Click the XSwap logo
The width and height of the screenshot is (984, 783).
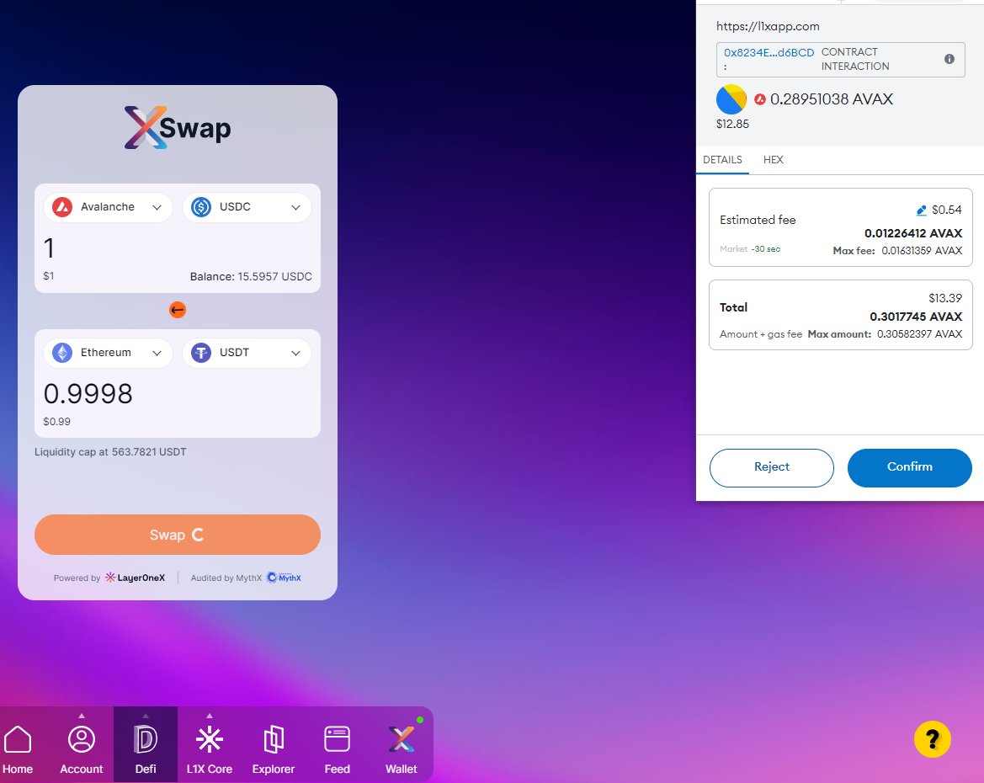coord(178,127)
